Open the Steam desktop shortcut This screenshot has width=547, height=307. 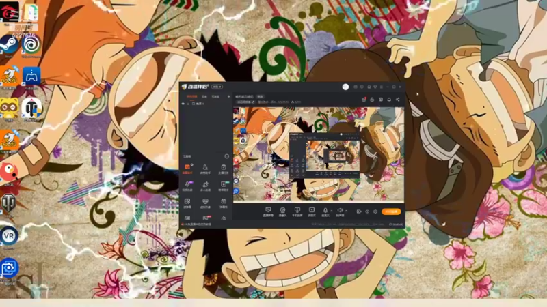[x=9, y=46]
